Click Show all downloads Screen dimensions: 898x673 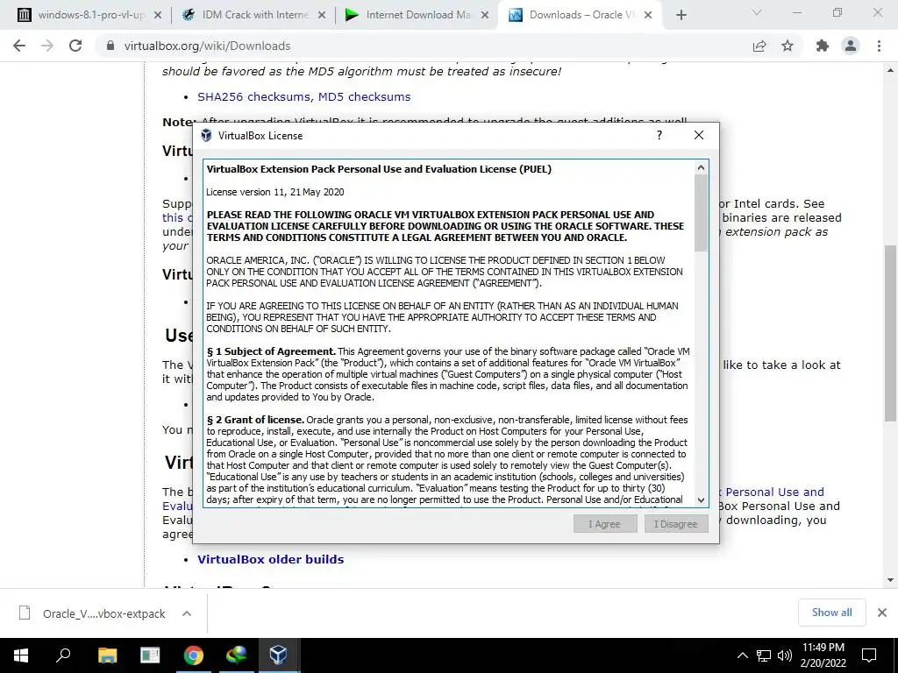point(831,613)
